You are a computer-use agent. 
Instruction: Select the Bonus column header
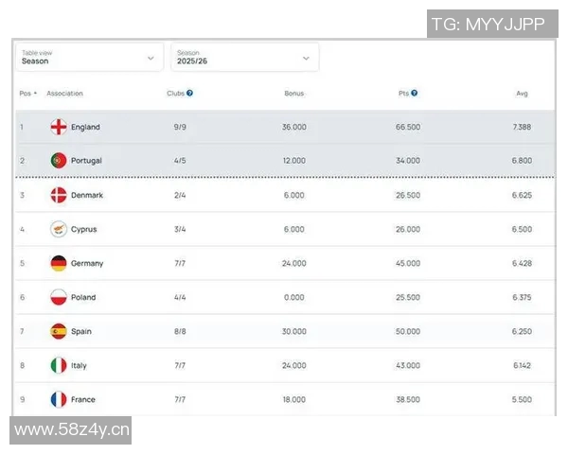(294, 94)
